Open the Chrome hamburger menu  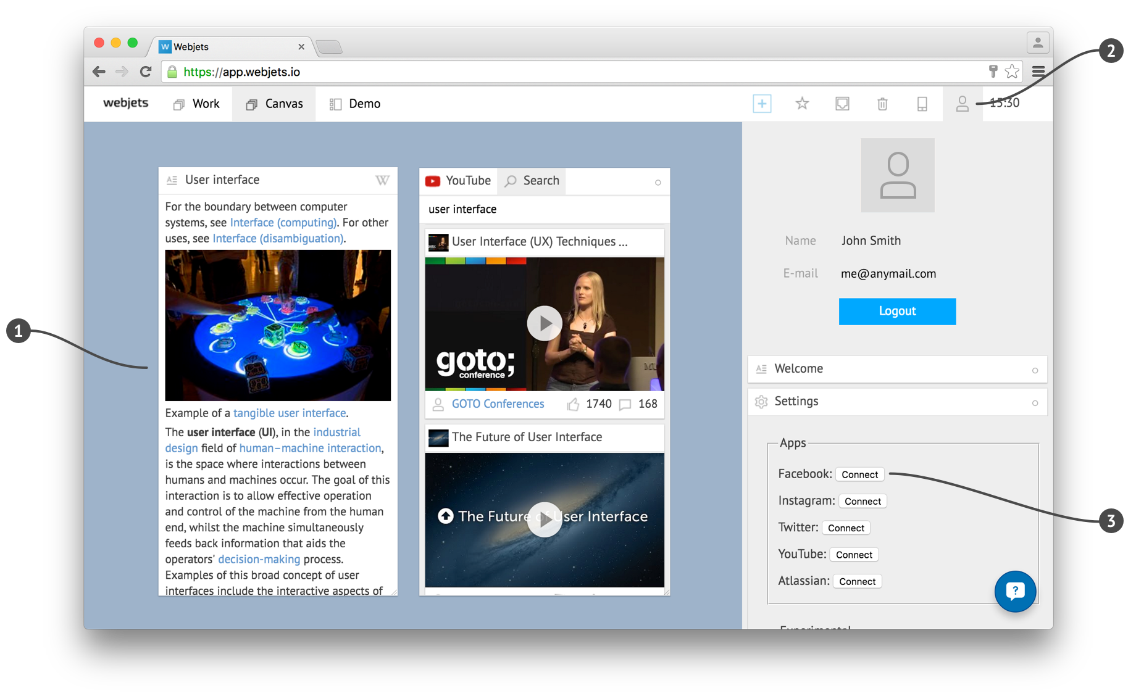click(1038, 72)
